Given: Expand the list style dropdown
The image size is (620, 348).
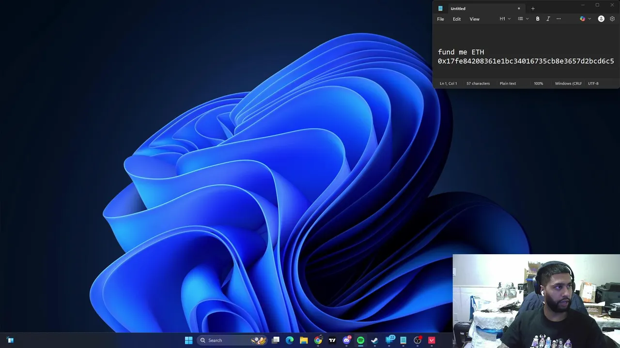Looking at the screenshot, I should [523, 19].
